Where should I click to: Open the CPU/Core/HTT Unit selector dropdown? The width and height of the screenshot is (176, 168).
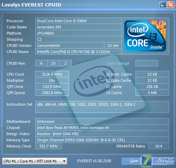pyautogui.click(x=34, y=161)
